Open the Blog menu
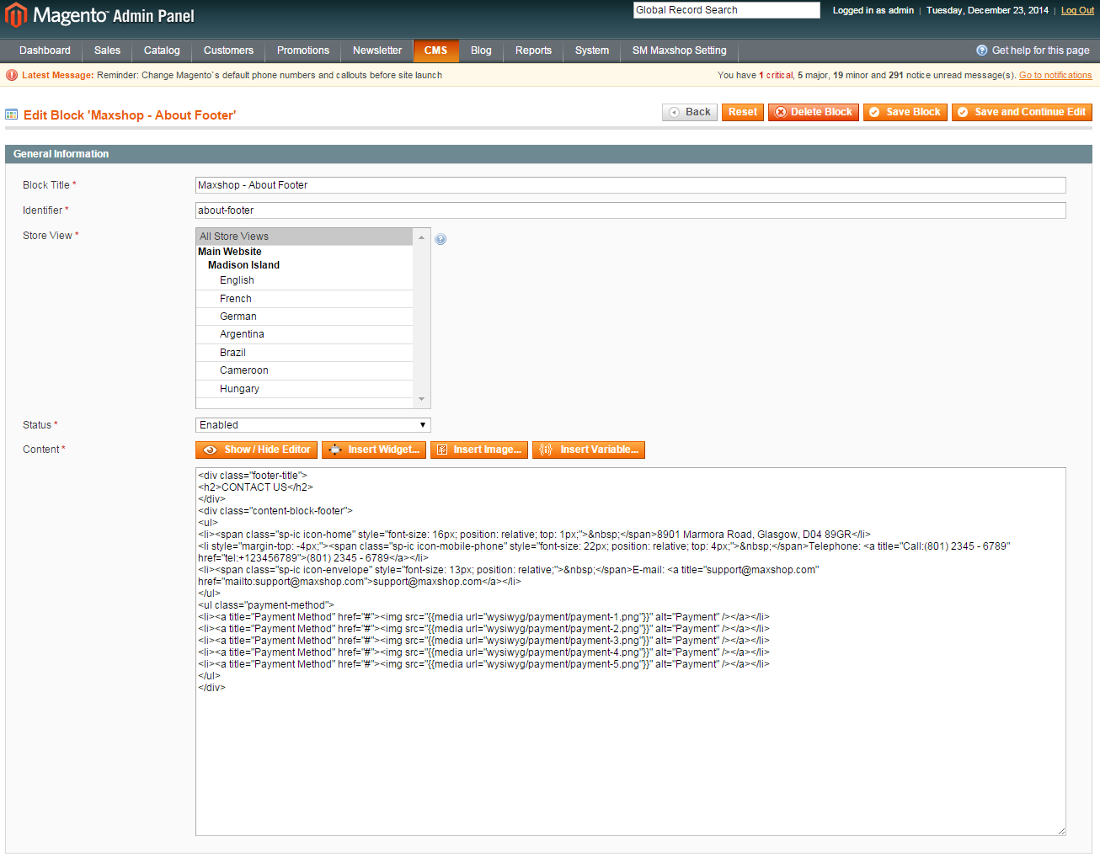The height and width of the screenshot is (857, 1100). (x=481, y=51)
